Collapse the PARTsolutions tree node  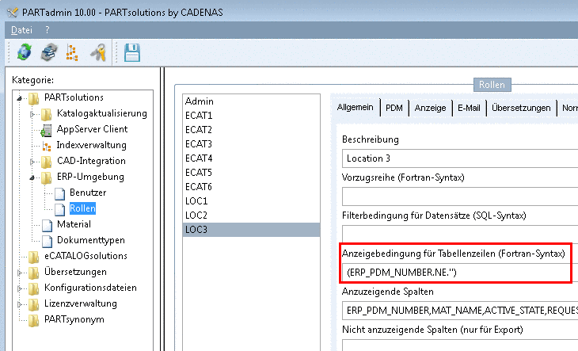coord(20,98)
